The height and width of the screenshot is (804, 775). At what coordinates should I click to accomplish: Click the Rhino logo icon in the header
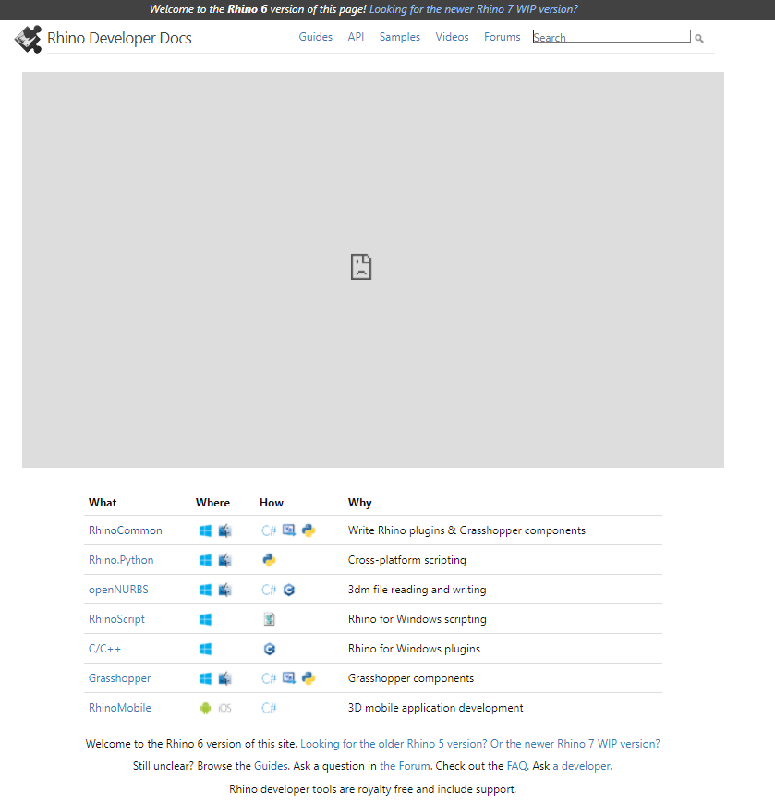point(29,39)
